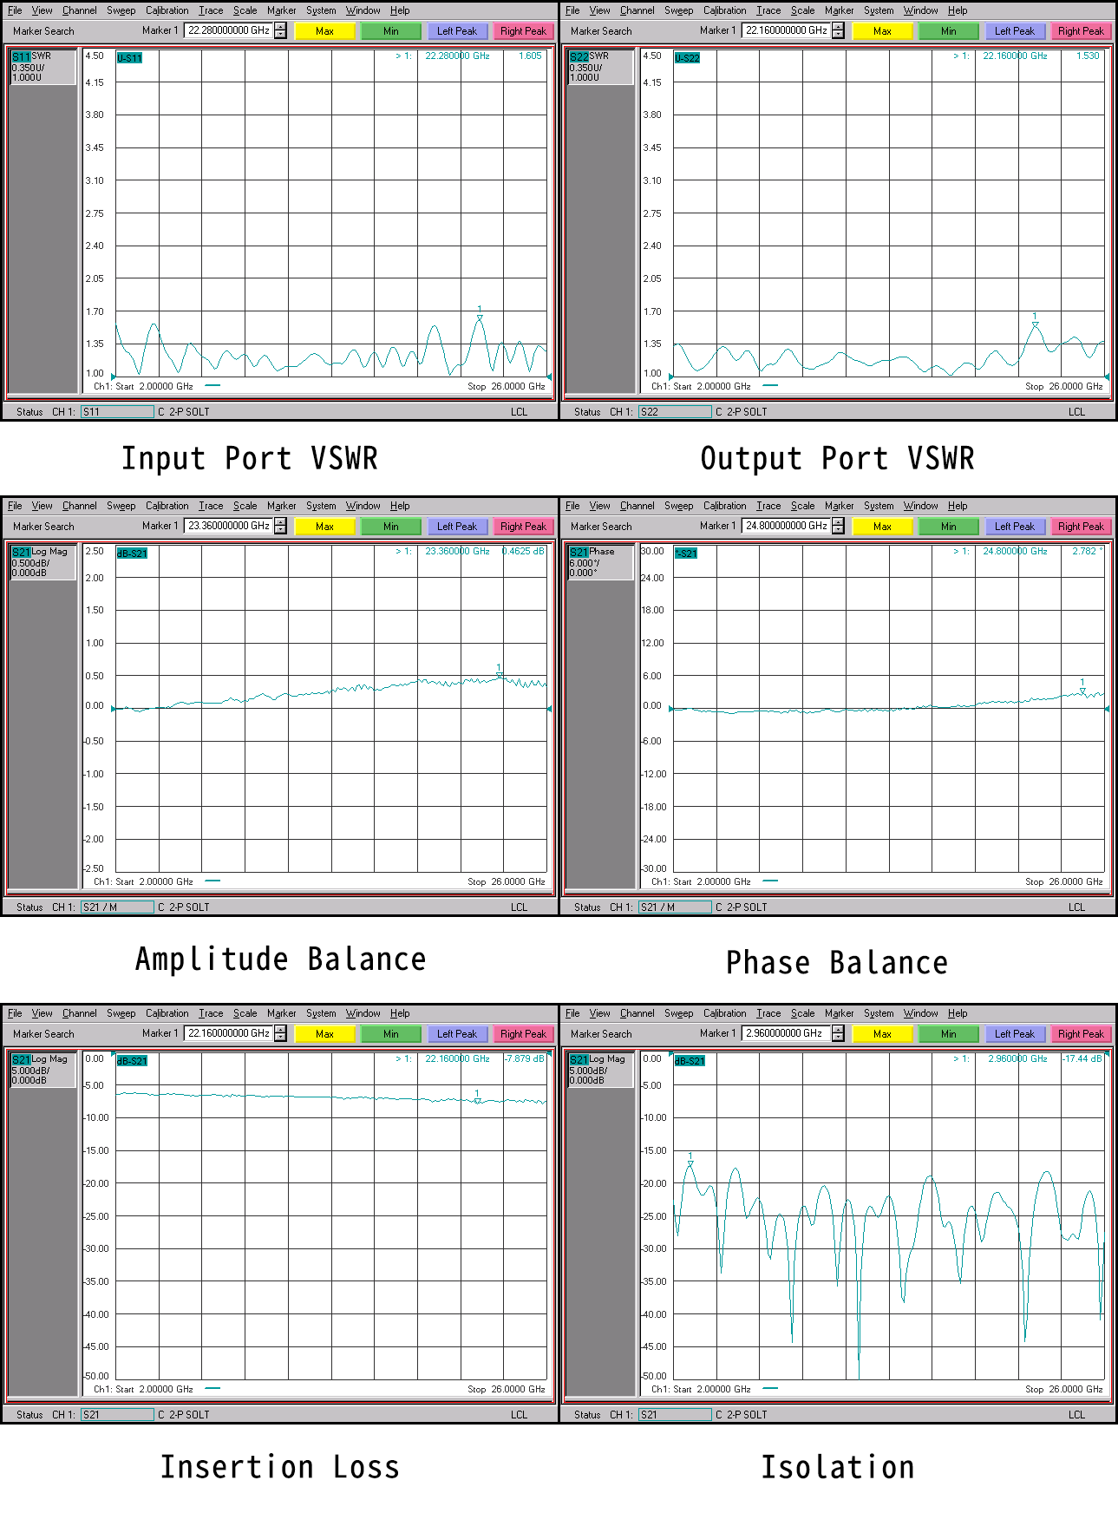Select the U-S22 trace tag in Output VSWR plot

[687, 58]
